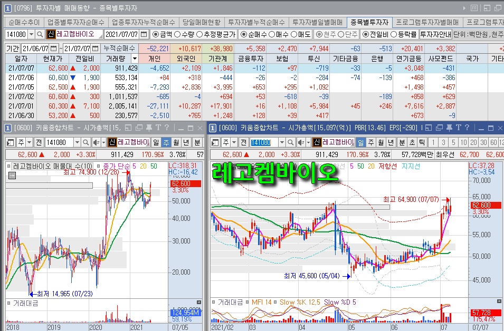Select the 매도 radio button
Image resolution: width=504 pixels, height=331 pixels.
click(294, 34)
